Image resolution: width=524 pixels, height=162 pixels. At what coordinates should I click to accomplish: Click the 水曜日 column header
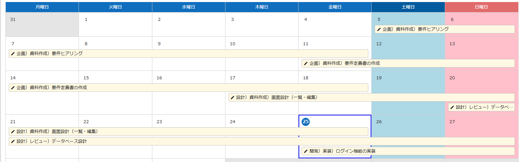[x=189, y=7]
